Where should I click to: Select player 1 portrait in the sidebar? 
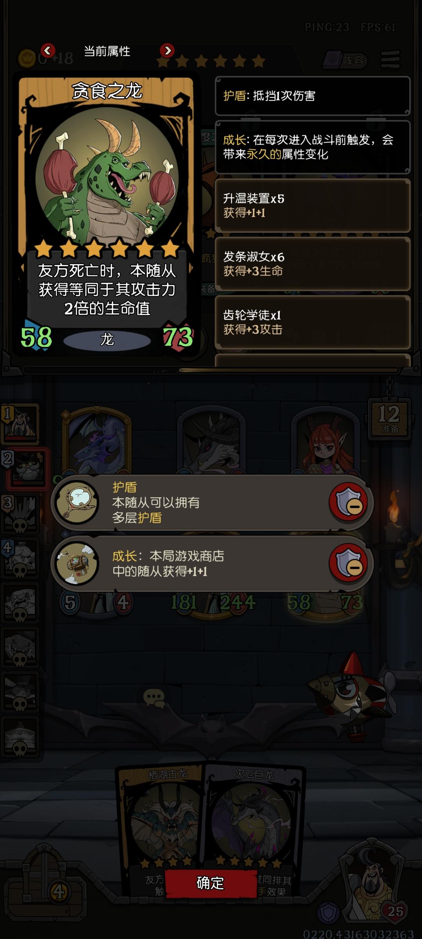click(20, 424)
